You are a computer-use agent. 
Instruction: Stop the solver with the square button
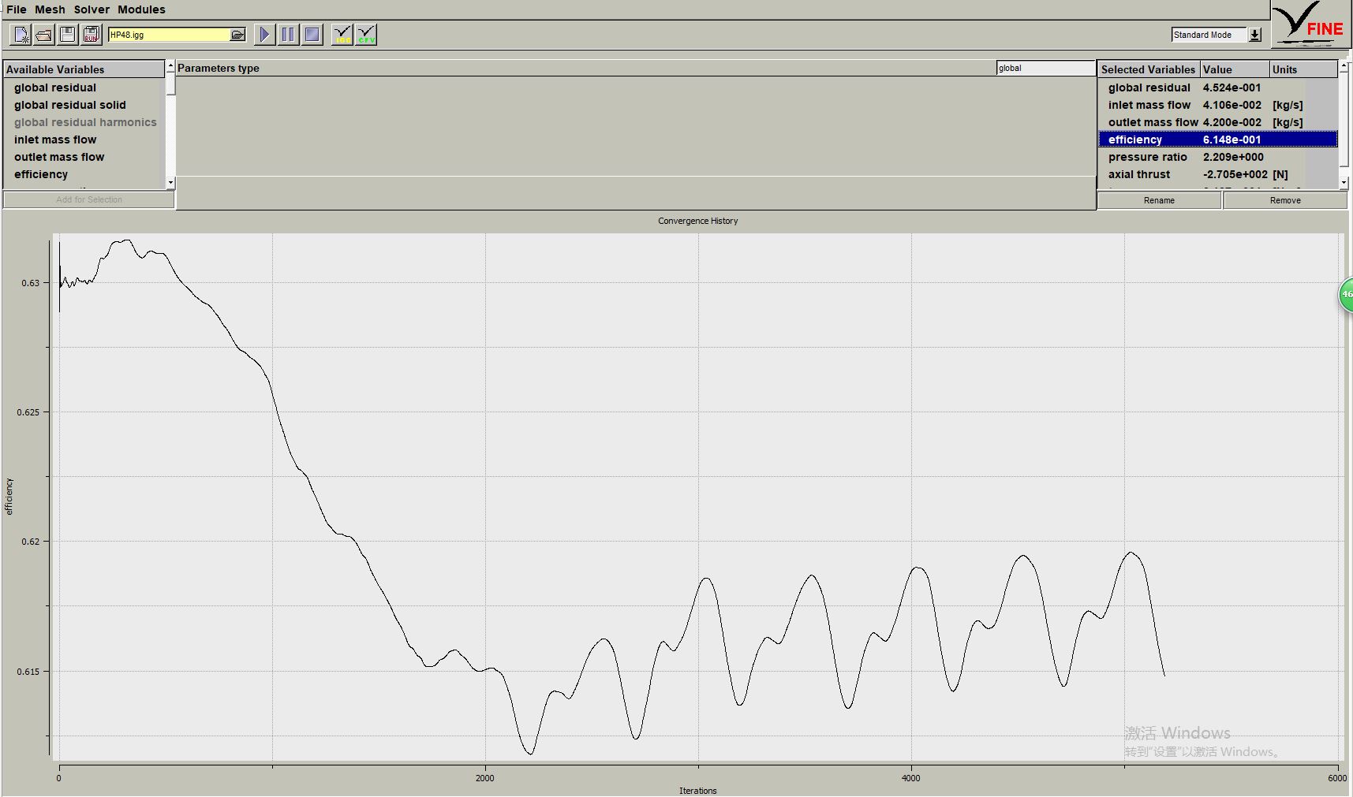pos(312,35)
